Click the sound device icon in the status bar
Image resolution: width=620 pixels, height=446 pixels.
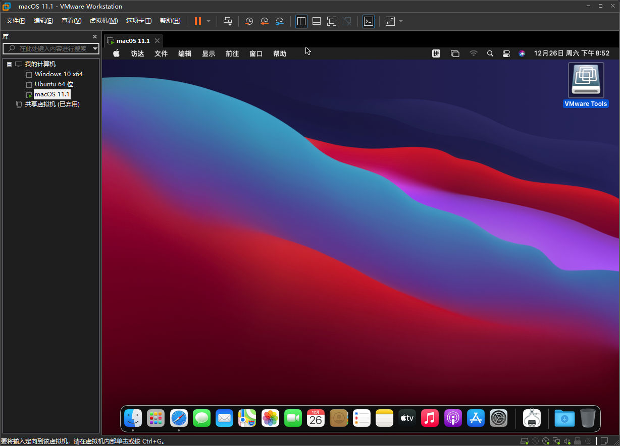pos(567,441)
